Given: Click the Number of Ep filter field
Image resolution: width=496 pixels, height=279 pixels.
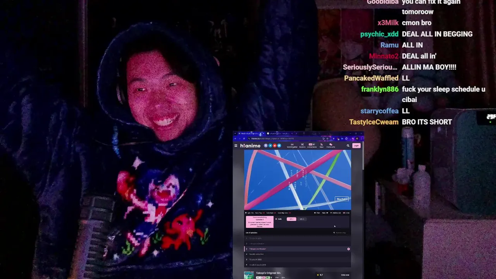Looking at the screenshot, I should 341,232.
